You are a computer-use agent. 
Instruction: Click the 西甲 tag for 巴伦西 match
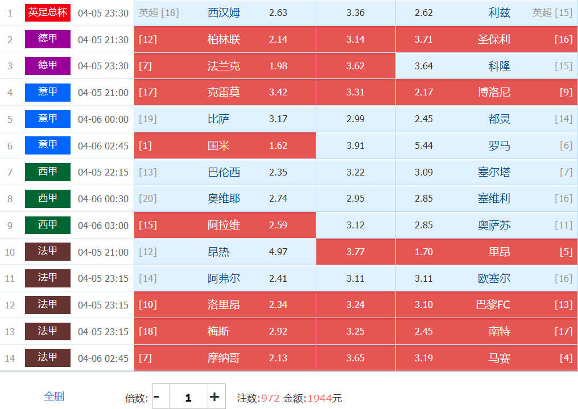coord(48,172)
